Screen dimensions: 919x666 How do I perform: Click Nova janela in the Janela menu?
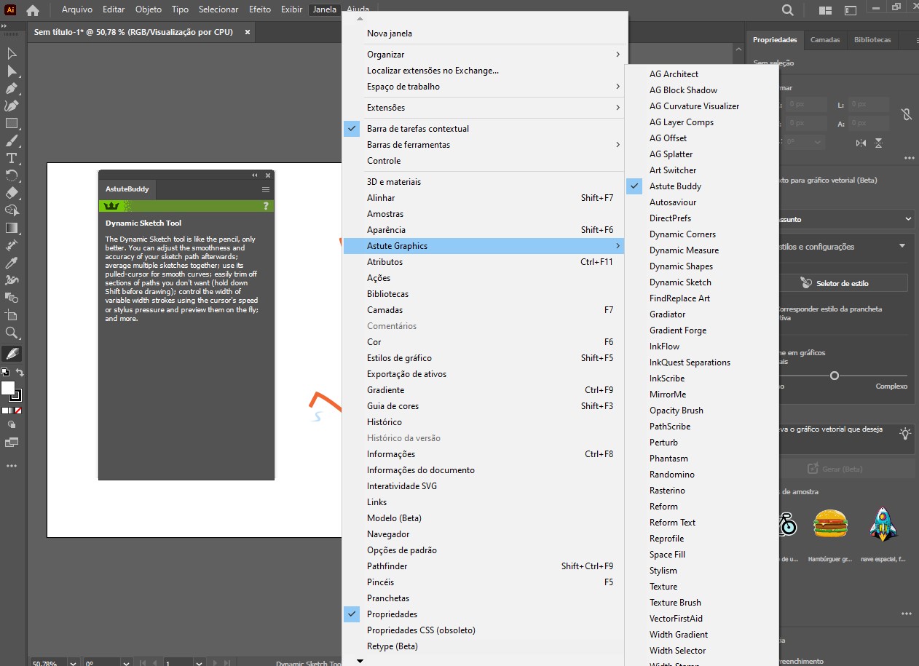[x=389, y=33]
